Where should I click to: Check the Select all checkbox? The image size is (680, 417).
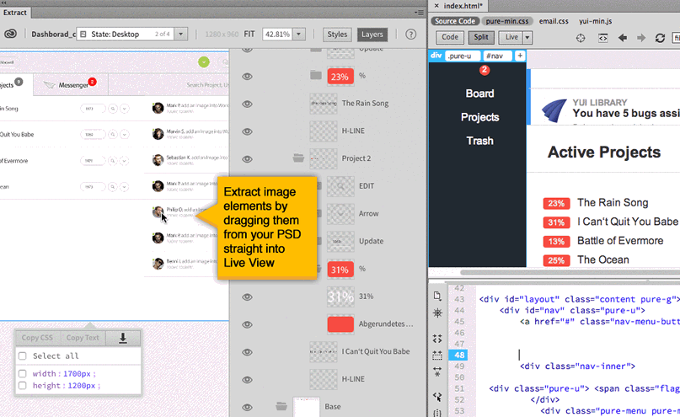(23, 356)
